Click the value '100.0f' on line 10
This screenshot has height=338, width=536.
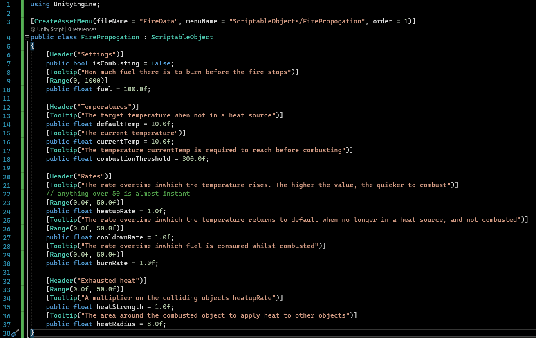pos(135,89)
